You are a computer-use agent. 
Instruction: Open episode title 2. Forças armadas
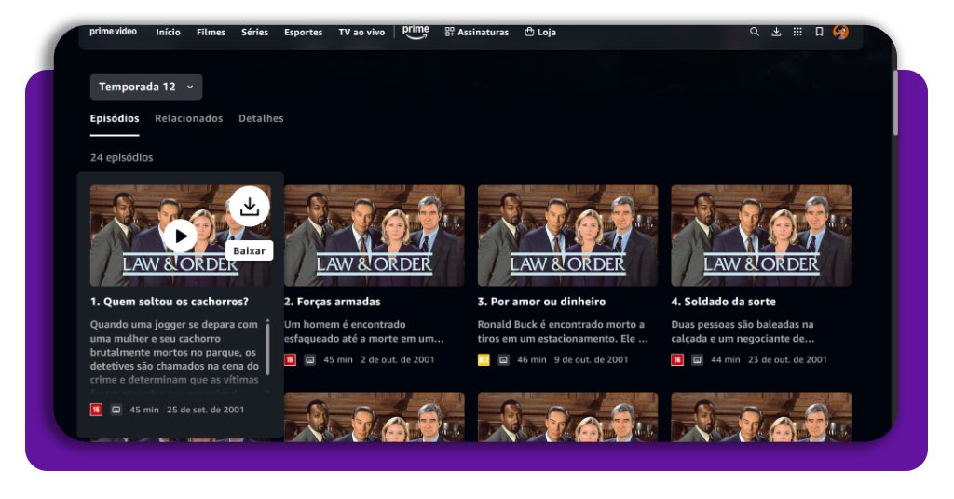333,302
